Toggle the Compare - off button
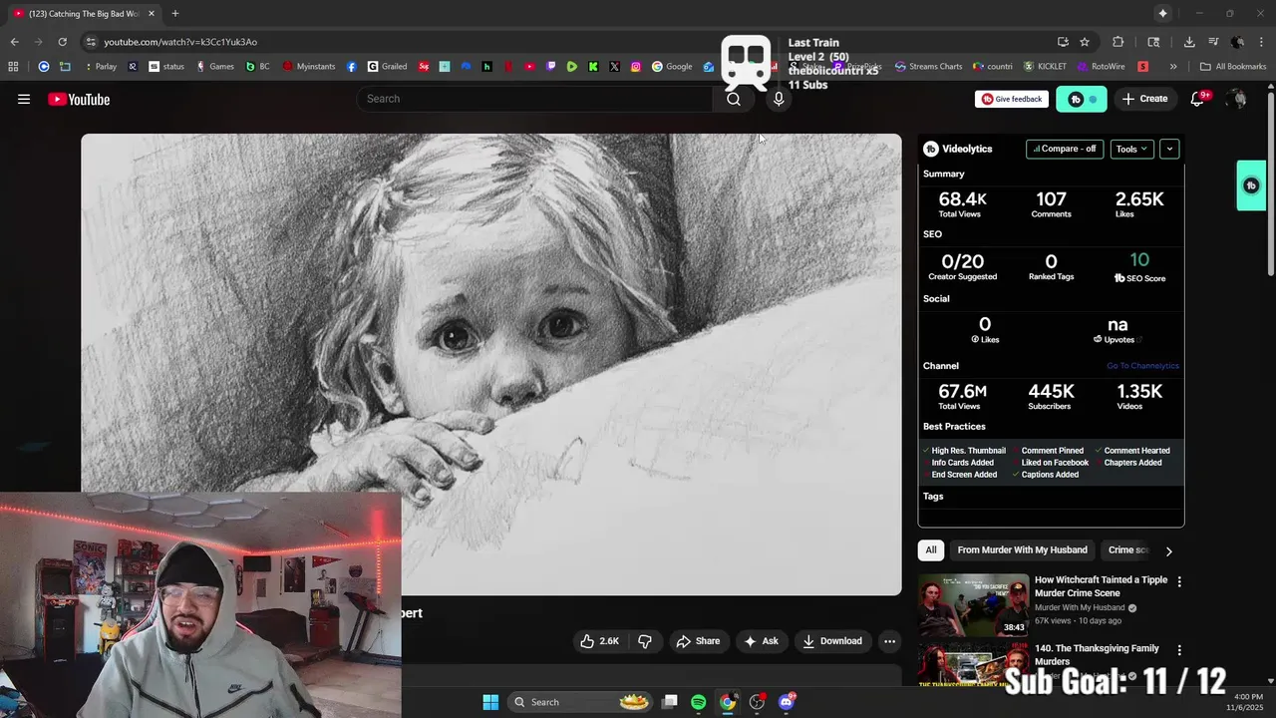The height and width of the screenshot is (718, 1276). tap(1065, 149)
